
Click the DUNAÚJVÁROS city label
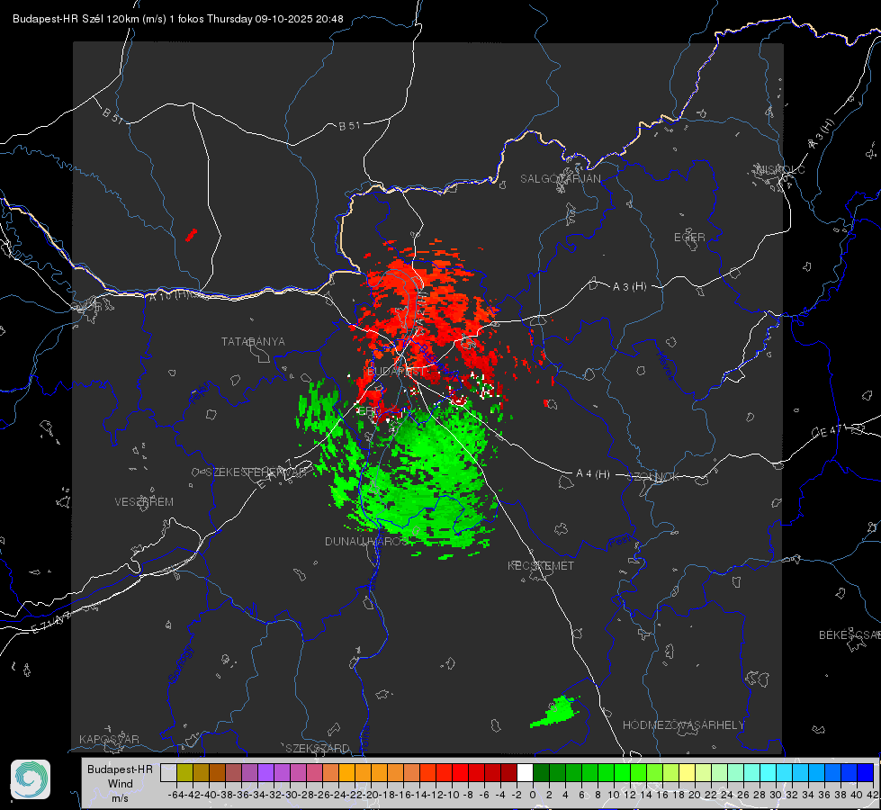(x=366, y=541)
